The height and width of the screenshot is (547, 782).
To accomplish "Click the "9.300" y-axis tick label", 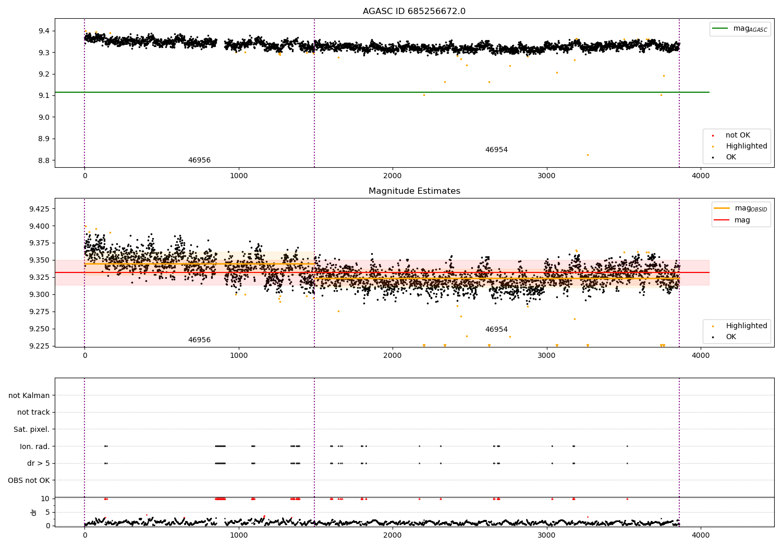I will tap(40, 295).
